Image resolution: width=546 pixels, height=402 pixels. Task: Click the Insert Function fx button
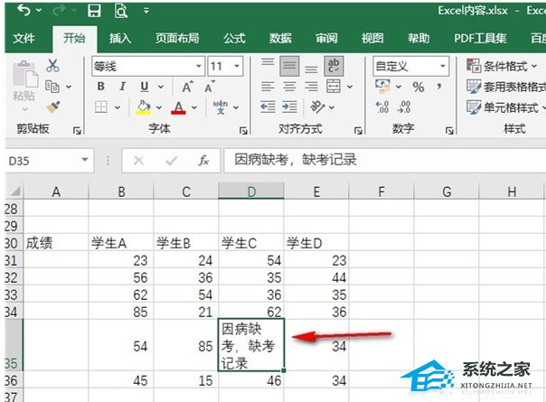coord(203,161)
